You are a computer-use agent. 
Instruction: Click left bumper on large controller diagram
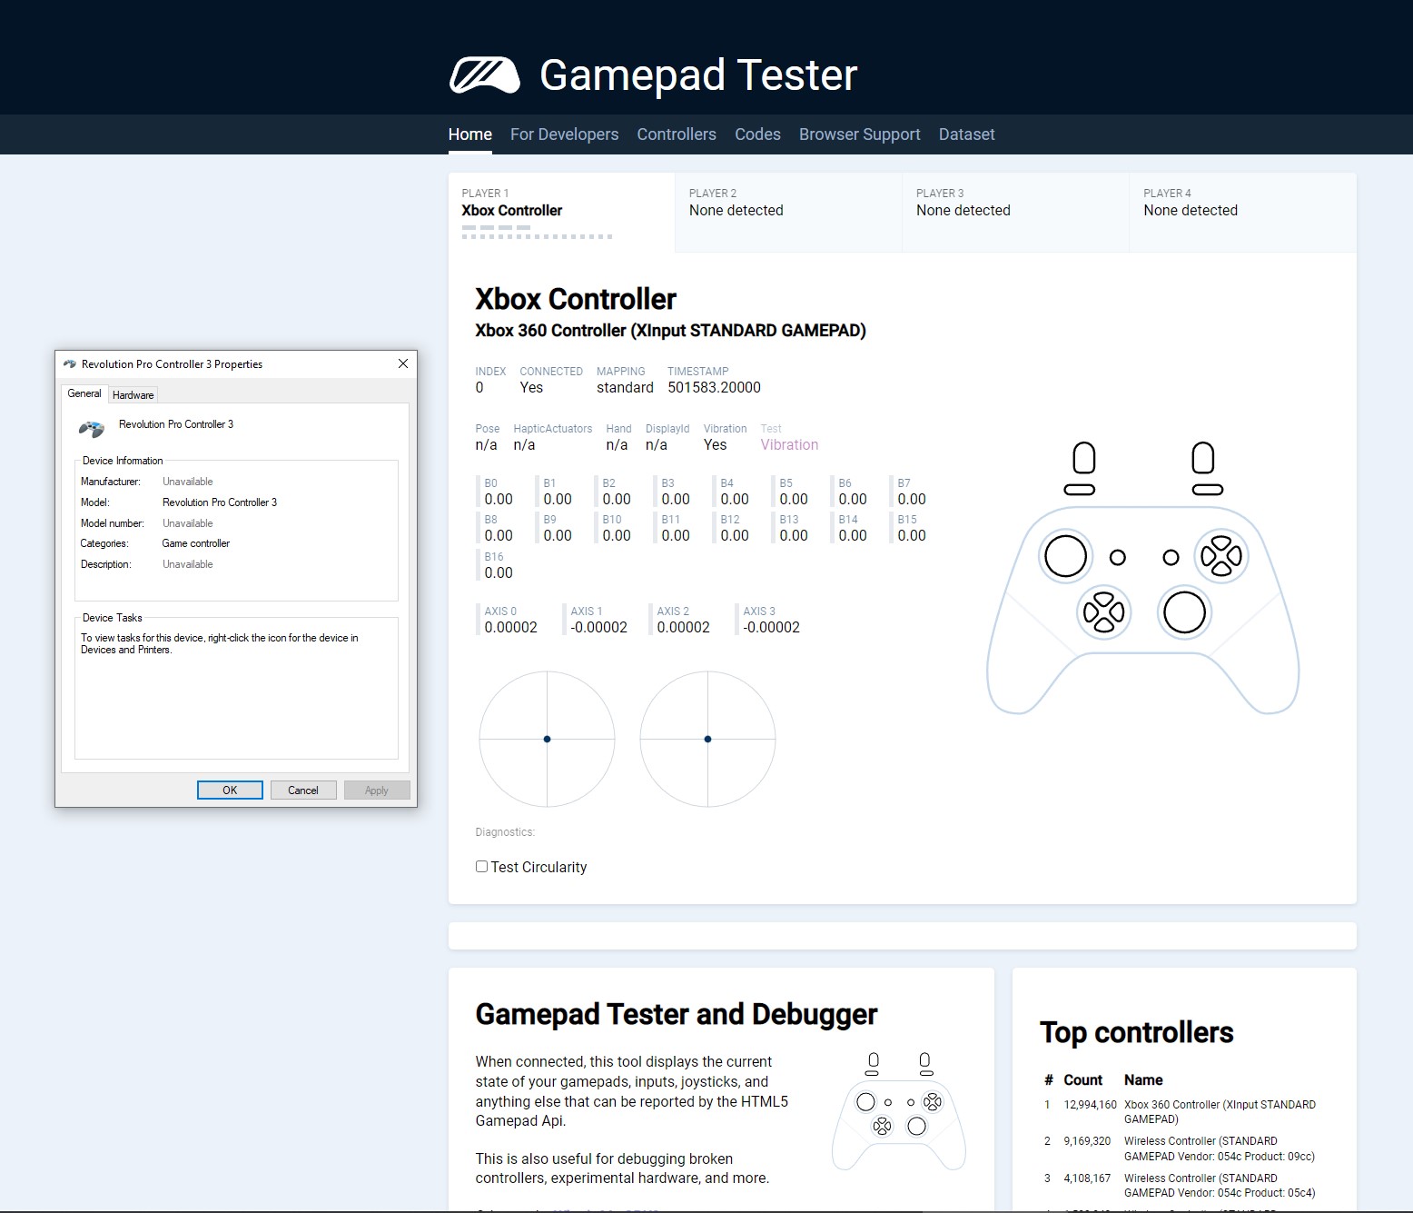pyautogui.click(x=1079, y=490)
